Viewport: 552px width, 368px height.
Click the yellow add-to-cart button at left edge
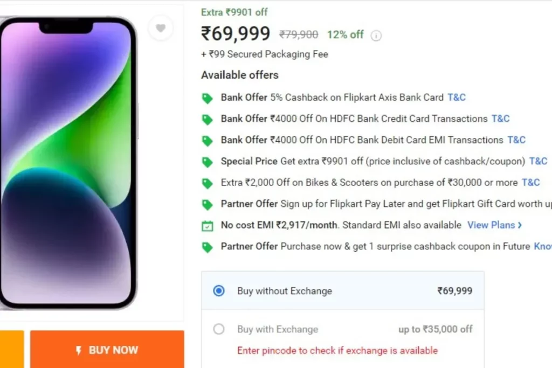[12, 349]
